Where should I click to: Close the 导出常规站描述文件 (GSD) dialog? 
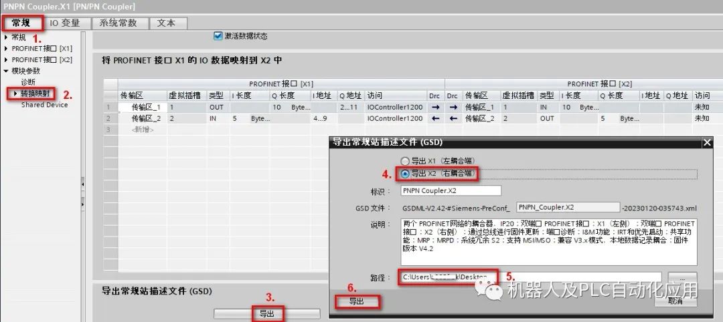[x=708, y=142]
